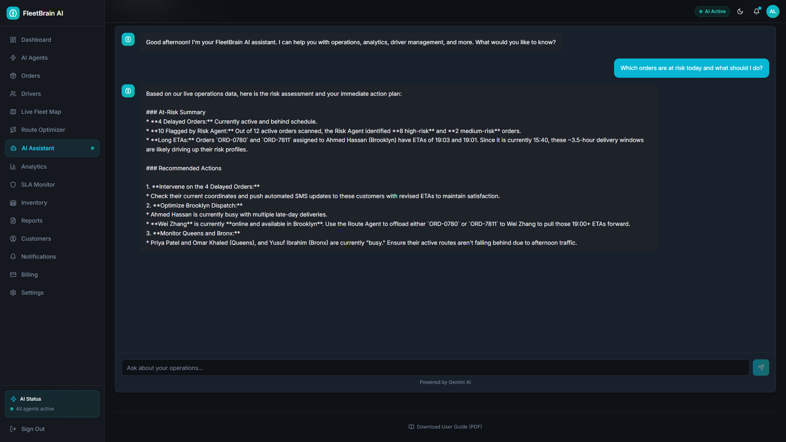This screenshot has width=786, height=442.
Task: Go to Live Fleet Map
Action: (52, 112)
